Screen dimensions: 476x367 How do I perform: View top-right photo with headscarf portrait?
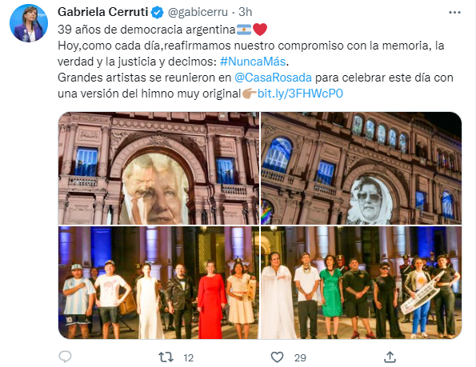click(362, 169)
